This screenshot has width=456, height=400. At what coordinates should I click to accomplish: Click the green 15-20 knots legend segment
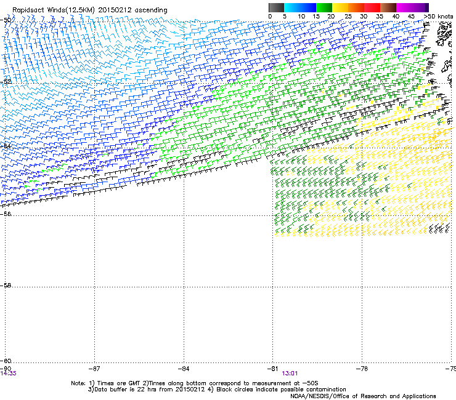coord(324,7)
